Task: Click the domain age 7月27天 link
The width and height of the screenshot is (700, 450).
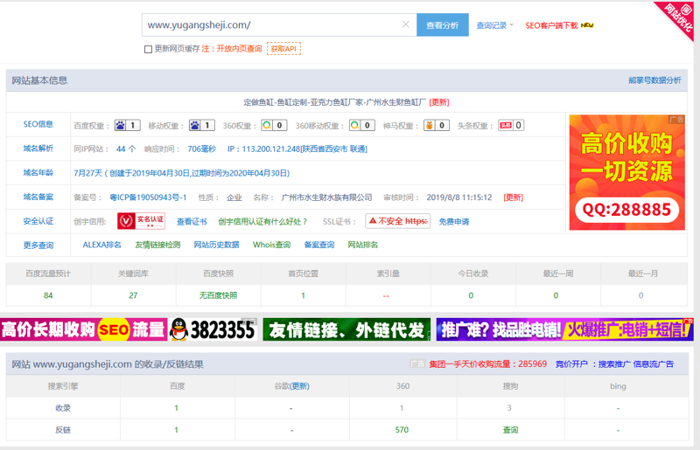Action: coord(182,173)
